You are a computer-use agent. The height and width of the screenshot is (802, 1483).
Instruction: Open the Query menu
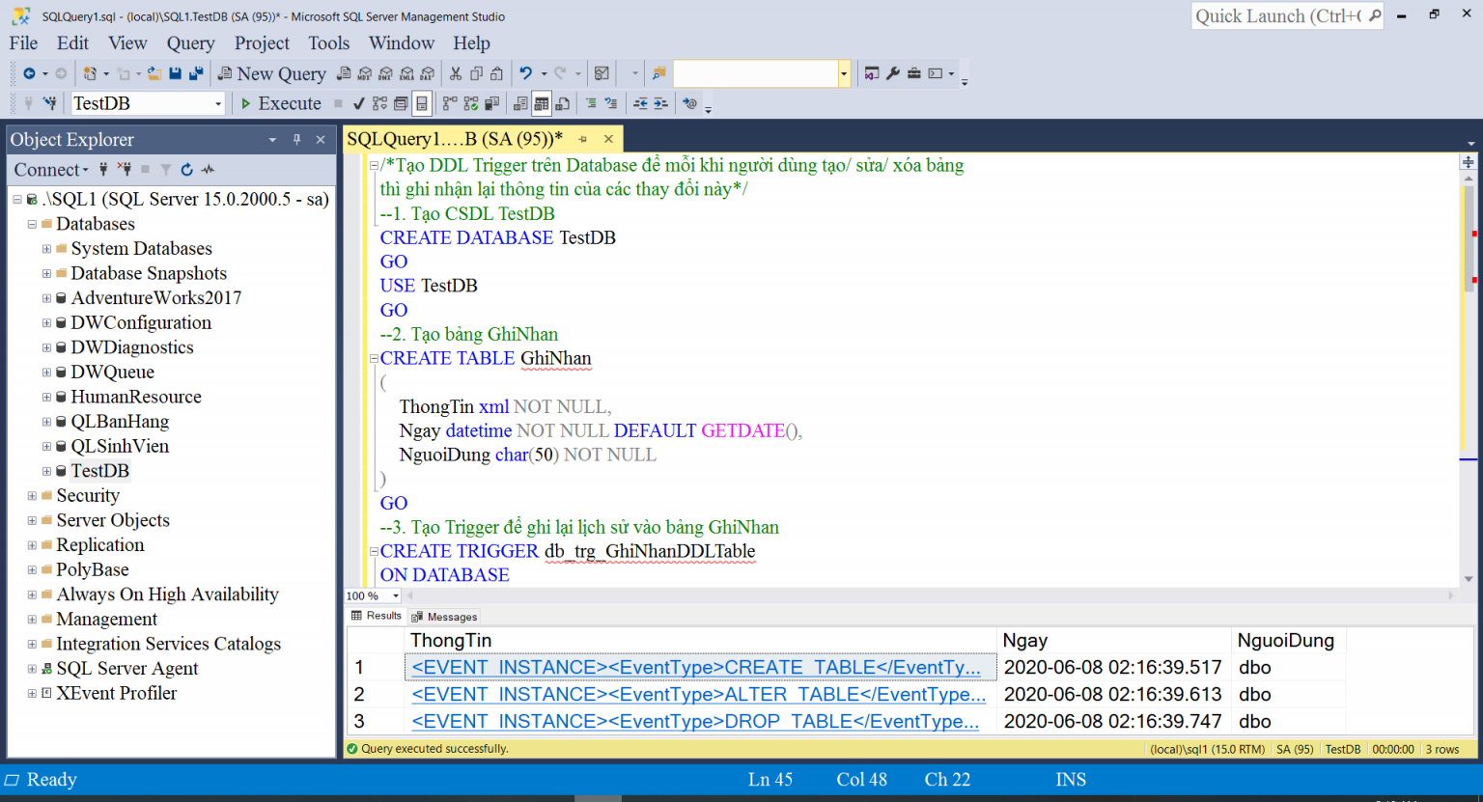coord(190,43)
